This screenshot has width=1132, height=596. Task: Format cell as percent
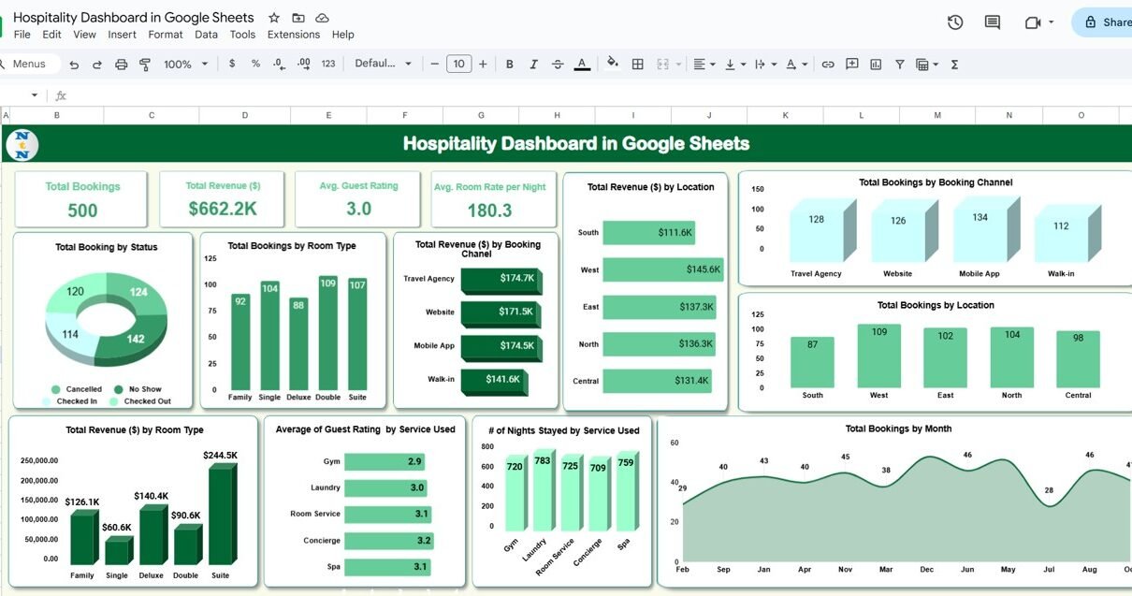[255, 65]
